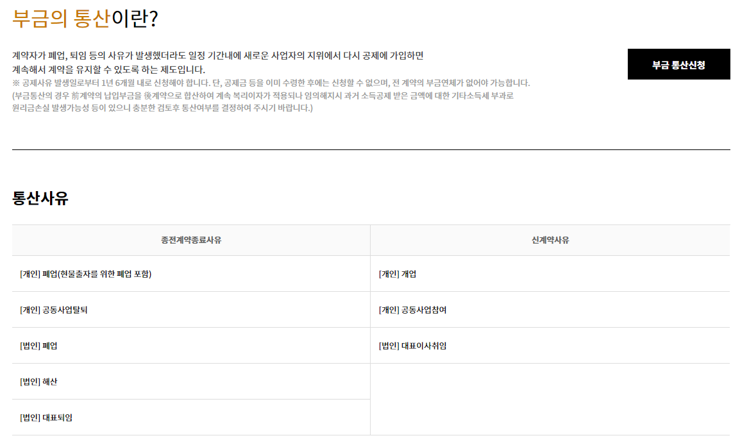Select the [개인] 개업 cell
The height and width of the screenshot is (447, 740).
[x=550, y=274]
